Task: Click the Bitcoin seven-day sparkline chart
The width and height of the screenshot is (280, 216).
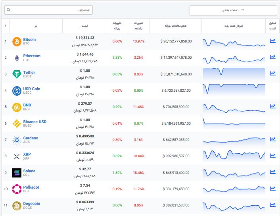Action: tap(234, 43)
